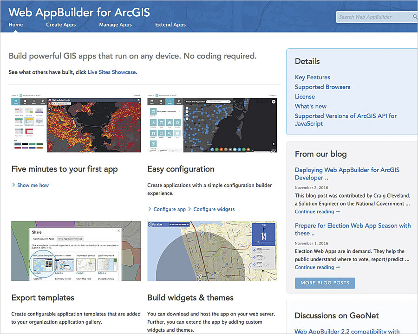This screenshot has height=334, width=418.
Task: Open the Export templates Share dialog screenshot
Action: (x=76, y=251)
